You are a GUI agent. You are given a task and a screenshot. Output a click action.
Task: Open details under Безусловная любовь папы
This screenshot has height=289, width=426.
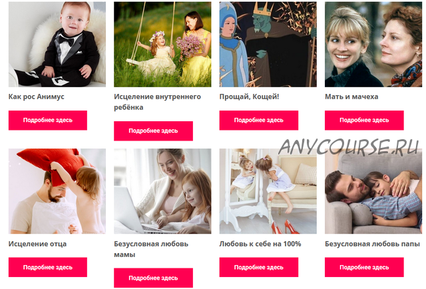(364, 267)
